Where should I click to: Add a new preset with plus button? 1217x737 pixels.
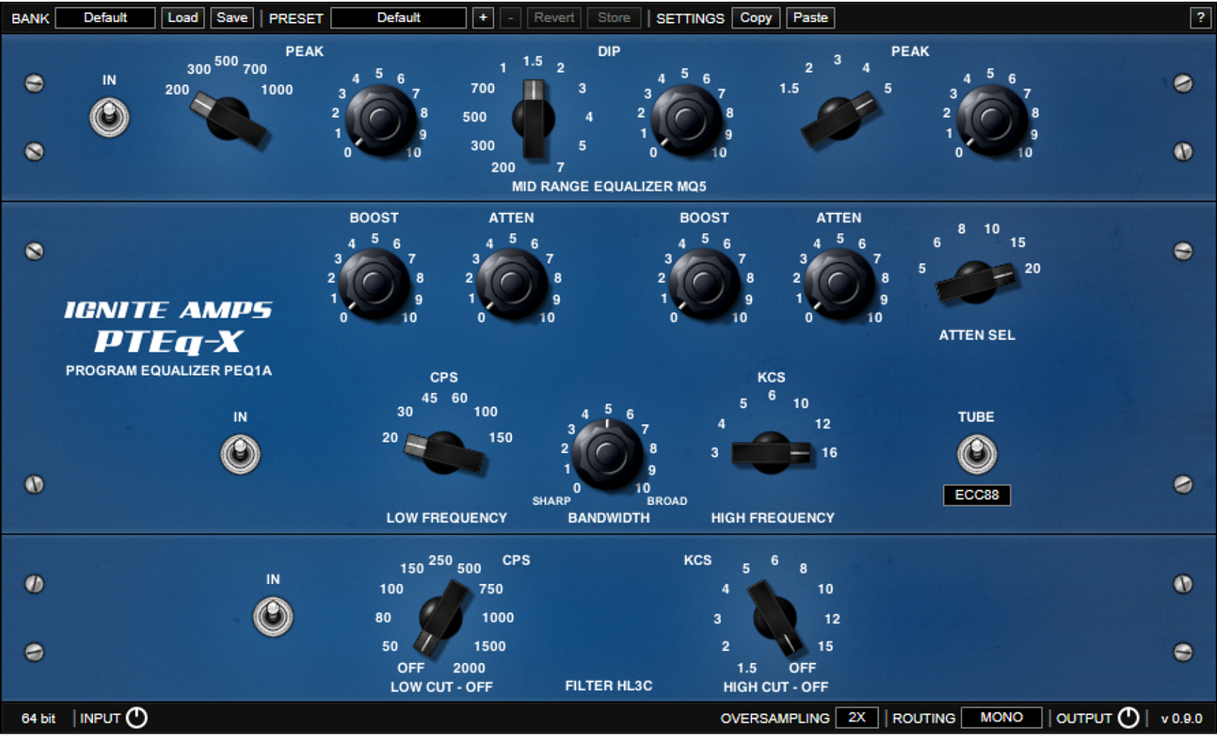point(484,17)
